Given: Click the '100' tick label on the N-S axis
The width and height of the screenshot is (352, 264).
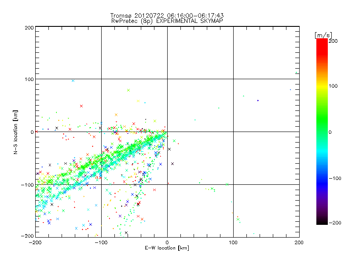Looking at the screenshot, I should (x=29, y=79).
